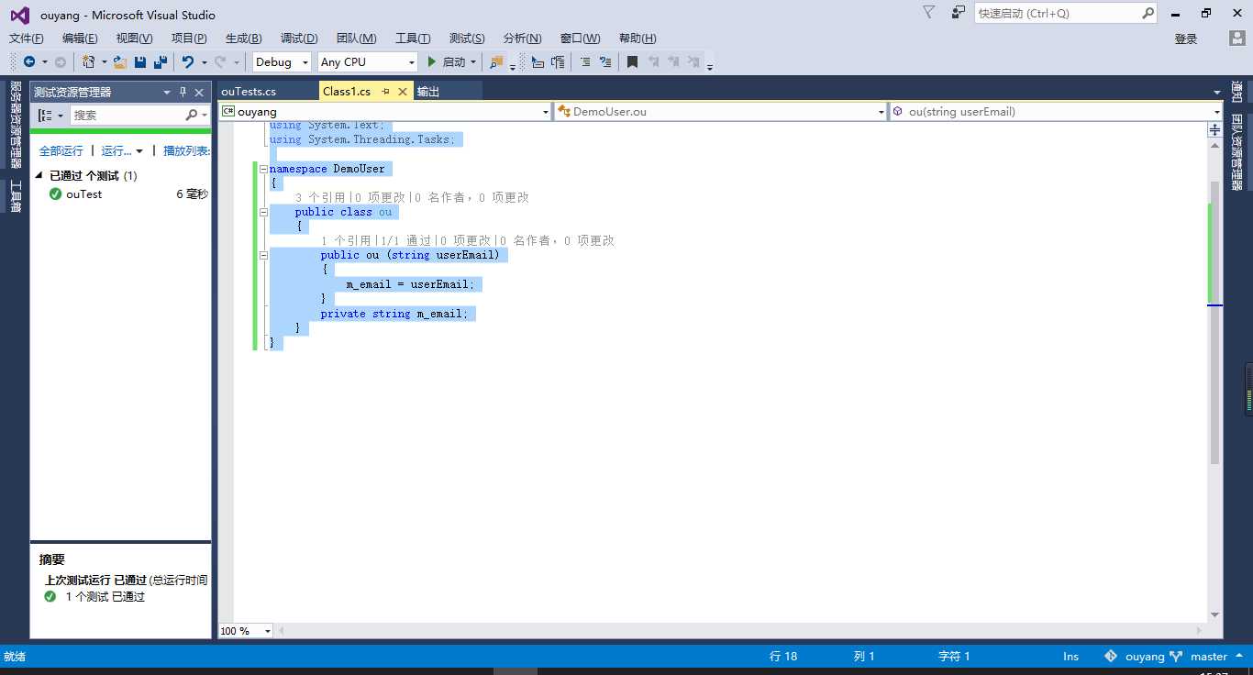Open the ou(string userEmail) member dropdown
The image size is (1253, 675).
pos(1056,112)
